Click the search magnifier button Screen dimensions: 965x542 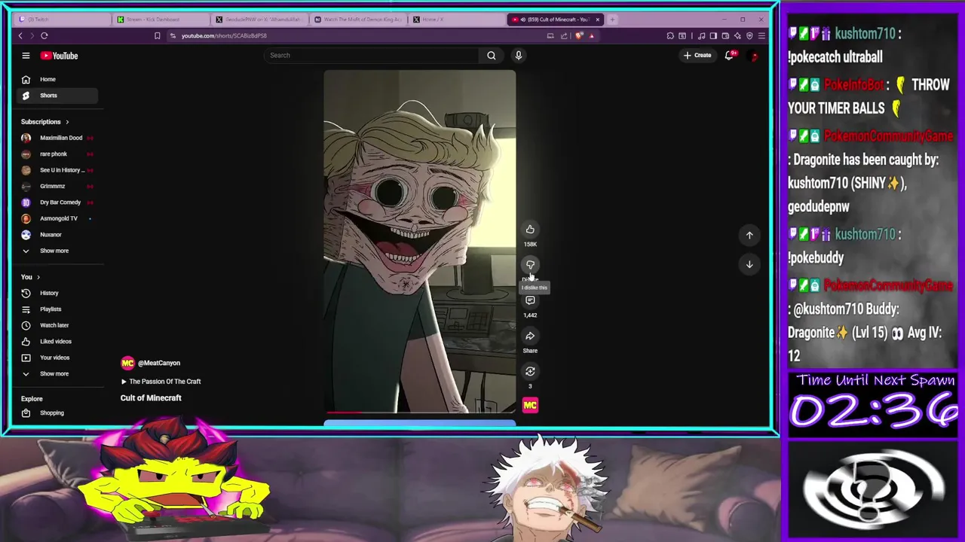(491, 55)
